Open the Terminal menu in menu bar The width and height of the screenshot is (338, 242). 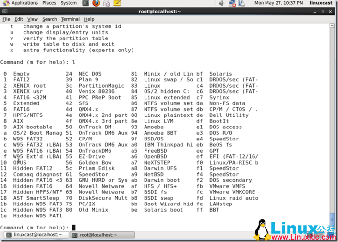coord(71,19)
